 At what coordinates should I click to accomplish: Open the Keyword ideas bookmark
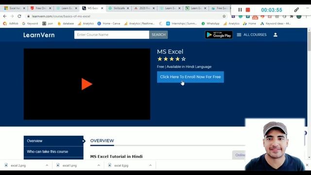pyautogui.click(x=276, y=23)
